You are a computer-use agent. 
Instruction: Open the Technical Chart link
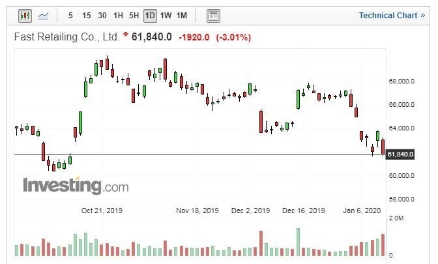pos(392,16)
